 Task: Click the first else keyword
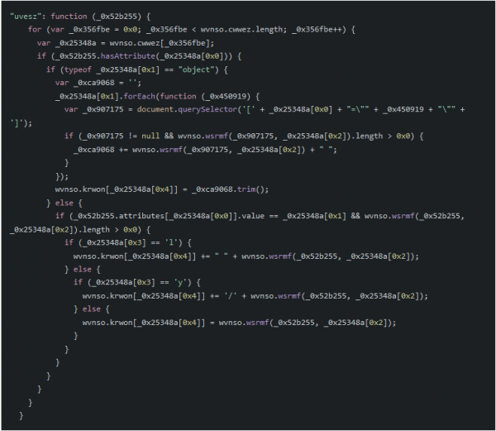coord(64,203)
